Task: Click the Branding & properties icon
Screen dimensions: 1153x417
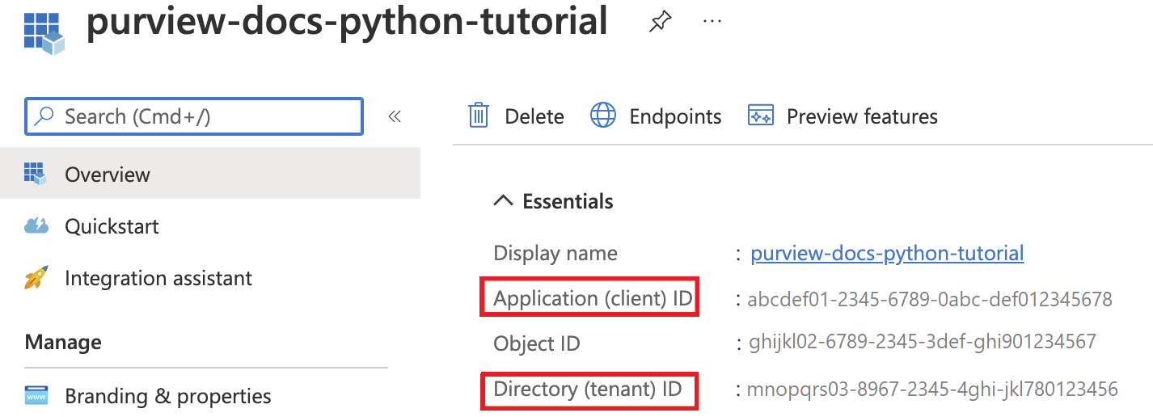Action: coord(36,396)
